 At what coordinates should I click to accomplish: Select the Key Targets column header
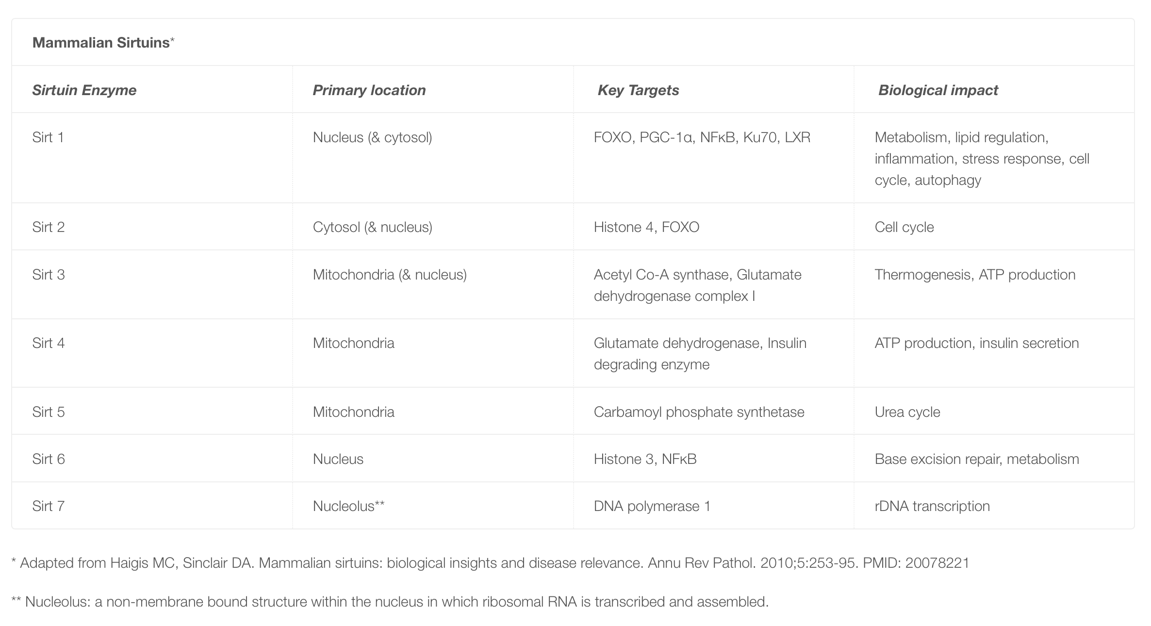tap(638, 90)
